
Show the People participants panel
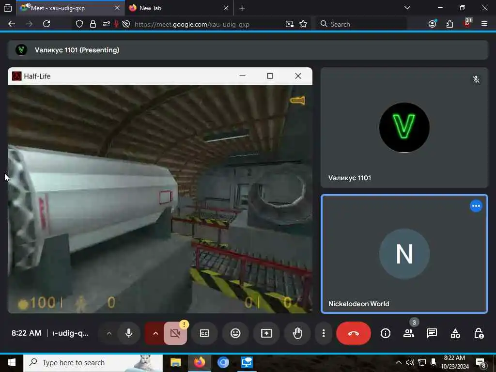(409, 333)
